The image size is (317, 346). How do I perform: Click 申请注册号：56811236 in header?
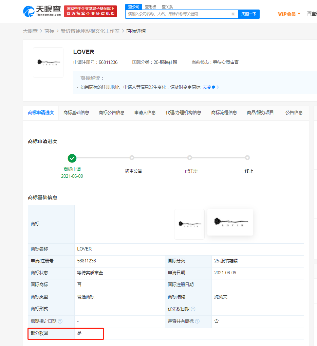pyautogui.click(x=95, y=63)
